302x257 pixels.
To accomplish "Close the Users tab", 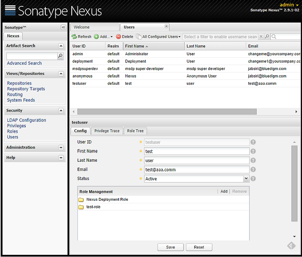I will [x=167, y=26].
